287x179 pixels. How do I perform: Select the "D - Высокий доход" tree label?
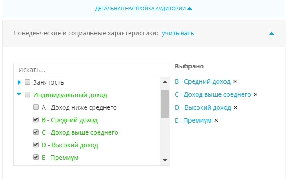point(70,145)
